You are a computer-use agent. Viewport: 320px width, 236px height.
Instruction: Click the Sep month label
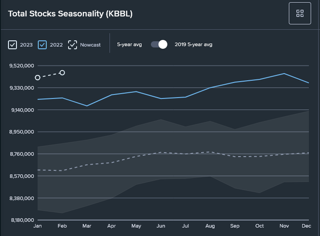click(235, 226)
